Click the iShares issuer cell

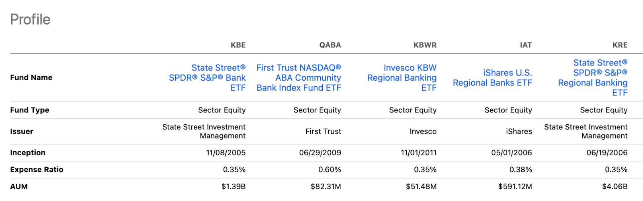click(x=519, y=132)
